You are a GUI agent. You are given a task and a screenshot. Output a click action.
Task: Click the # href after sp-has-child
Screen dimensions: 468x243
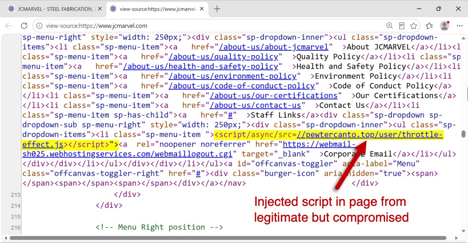(x=230, y=115)
